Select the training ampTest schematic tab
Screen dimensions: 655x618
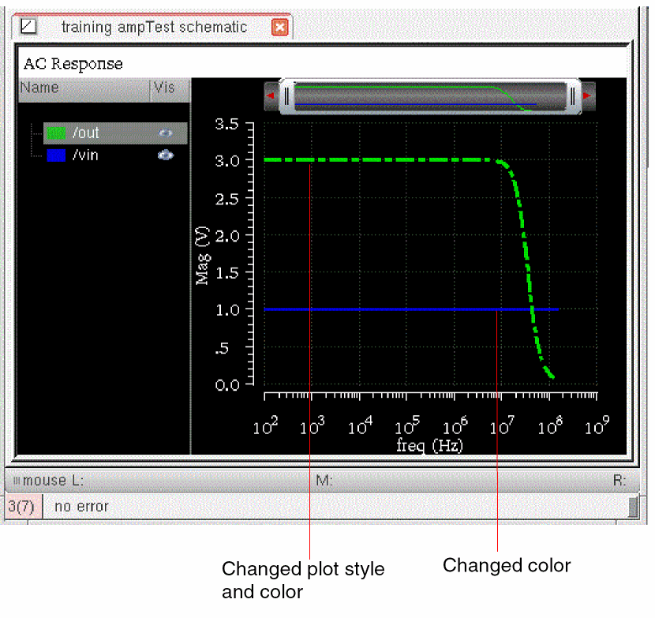click(154, 28)
